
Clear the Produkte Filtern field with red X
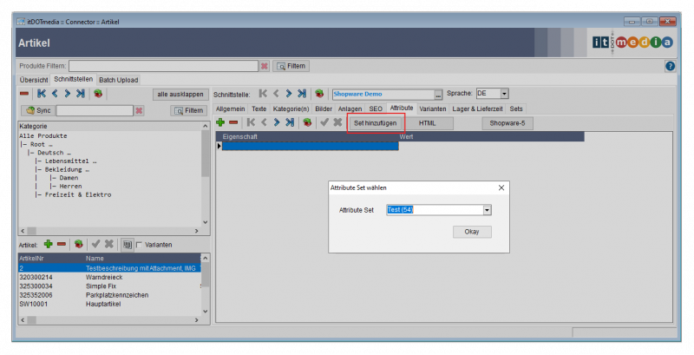point(265,66)
